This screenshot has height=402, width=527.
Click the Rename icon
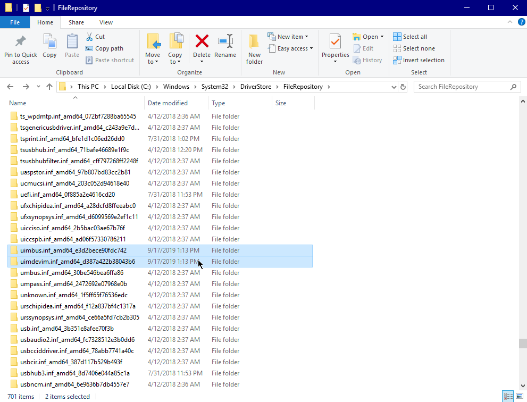[x=225, y=41]
